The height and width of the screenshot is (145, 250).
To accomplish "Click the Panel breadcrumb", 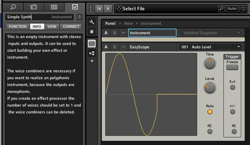I will coord(110,24).
